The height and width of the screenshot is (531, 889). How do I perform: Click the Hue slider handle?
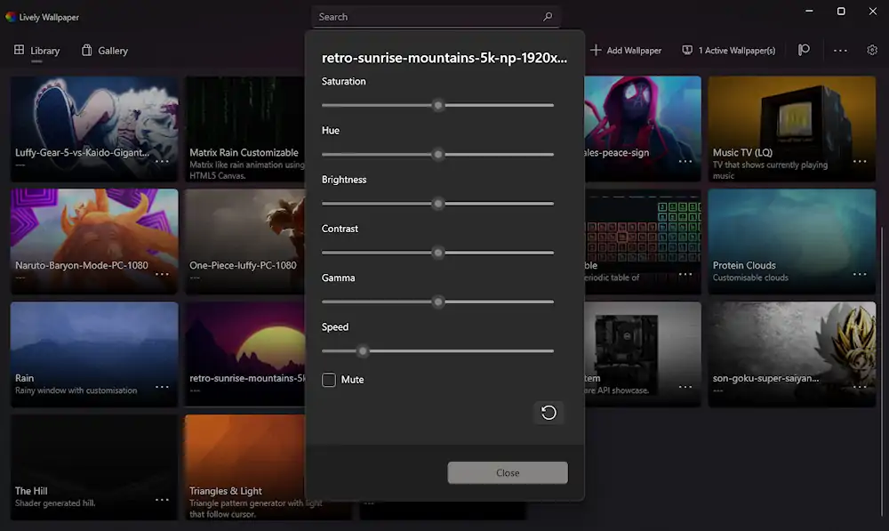[437, 154]
